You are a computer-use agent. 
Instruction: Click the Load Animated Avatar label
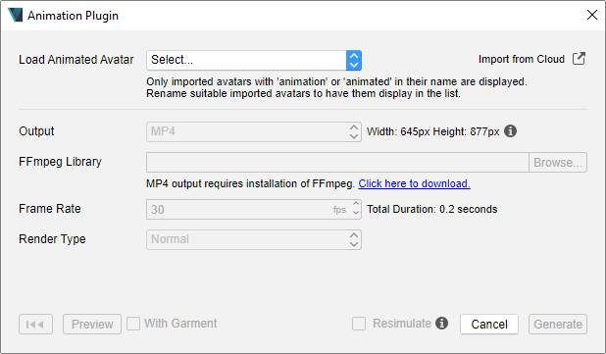tap(76, 60)
